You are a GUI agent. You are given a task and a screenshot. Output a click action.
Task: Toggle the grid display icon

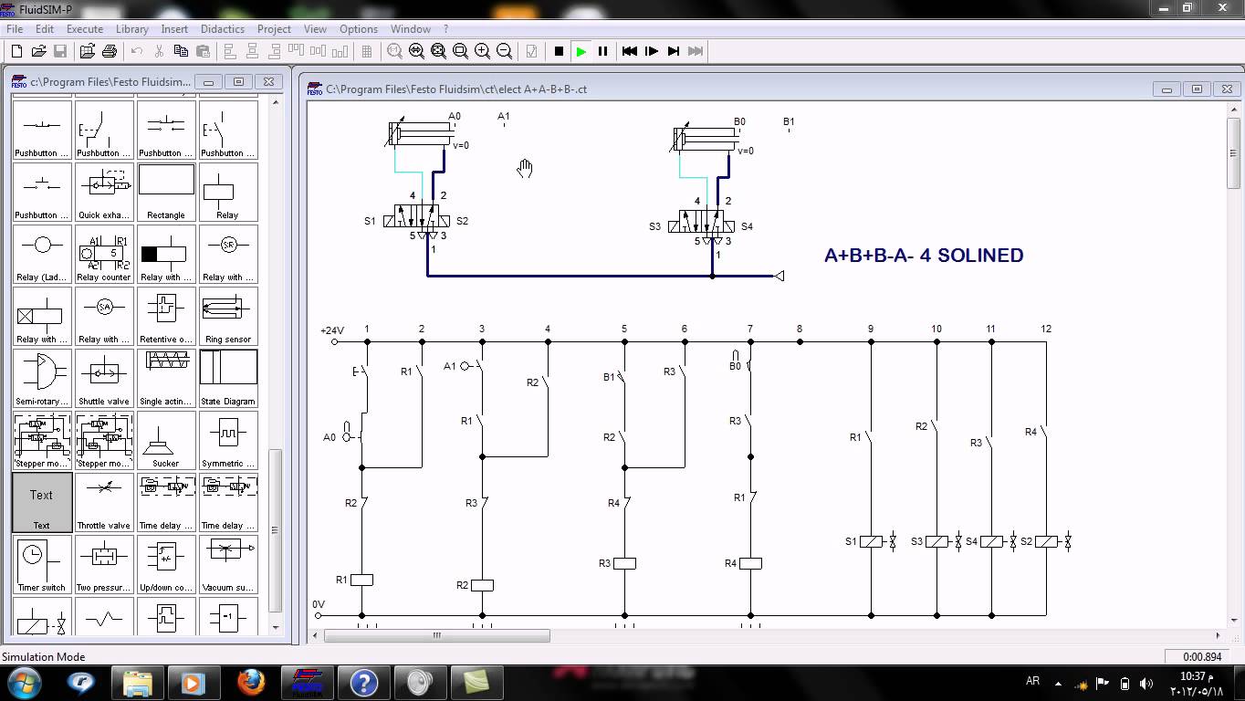coord(367,51)
